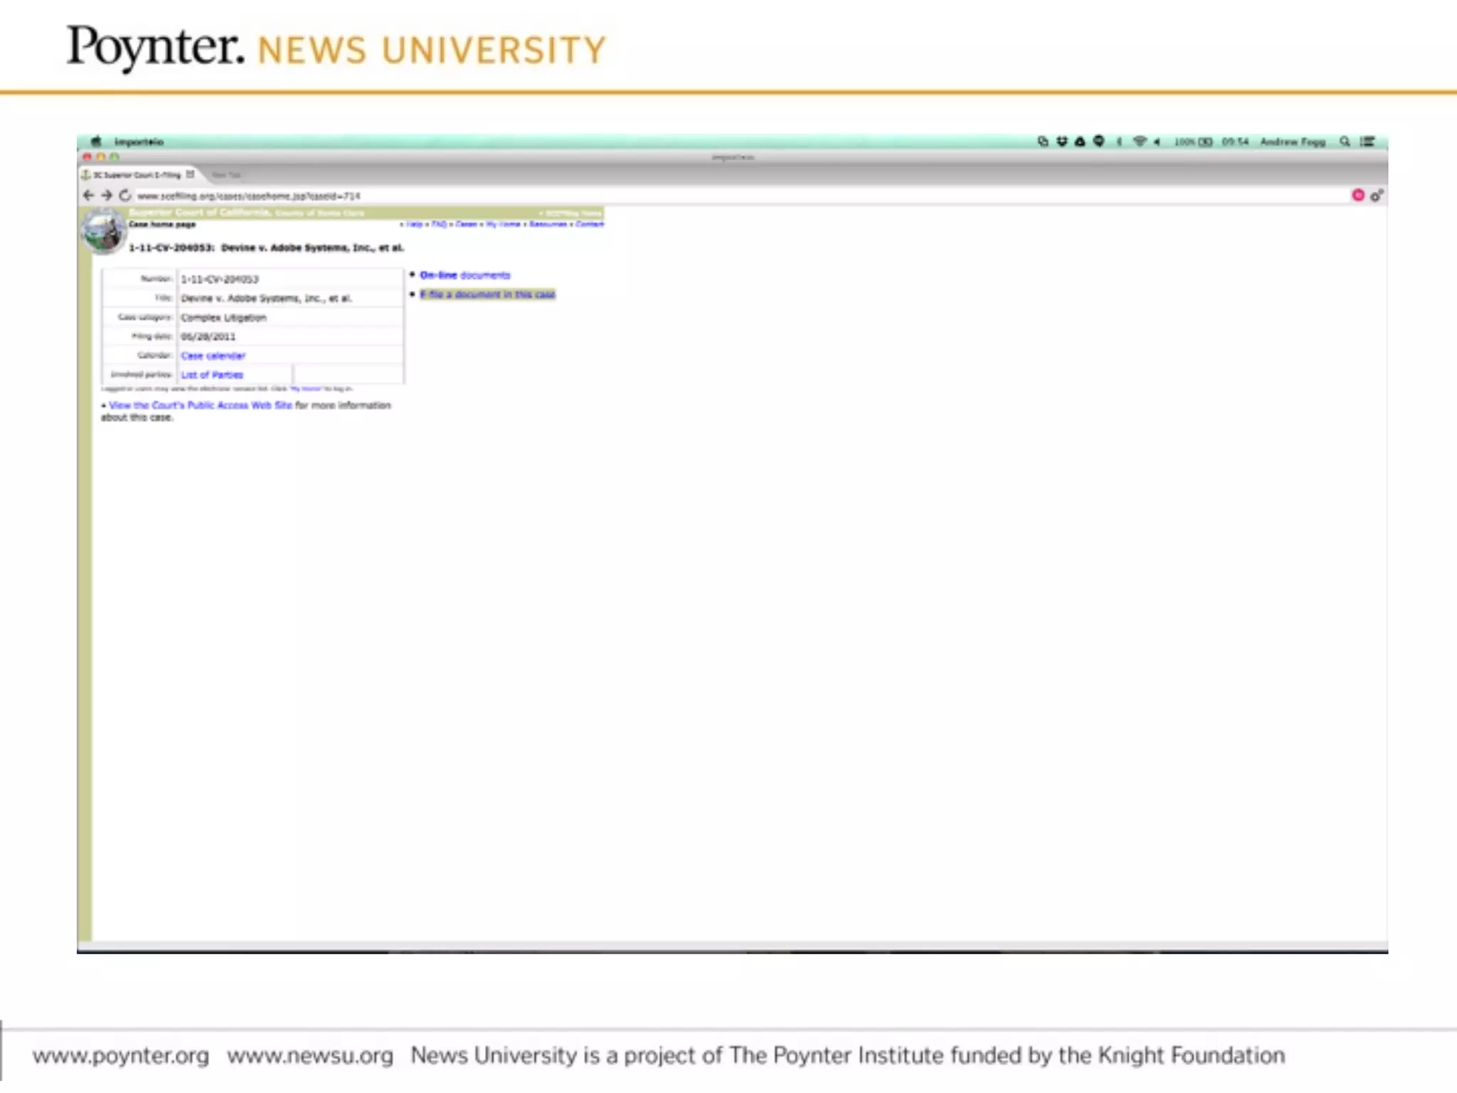The image size is (1457, 1093).
Task: Open the notification center list icon
Action: click(1367, 142)
